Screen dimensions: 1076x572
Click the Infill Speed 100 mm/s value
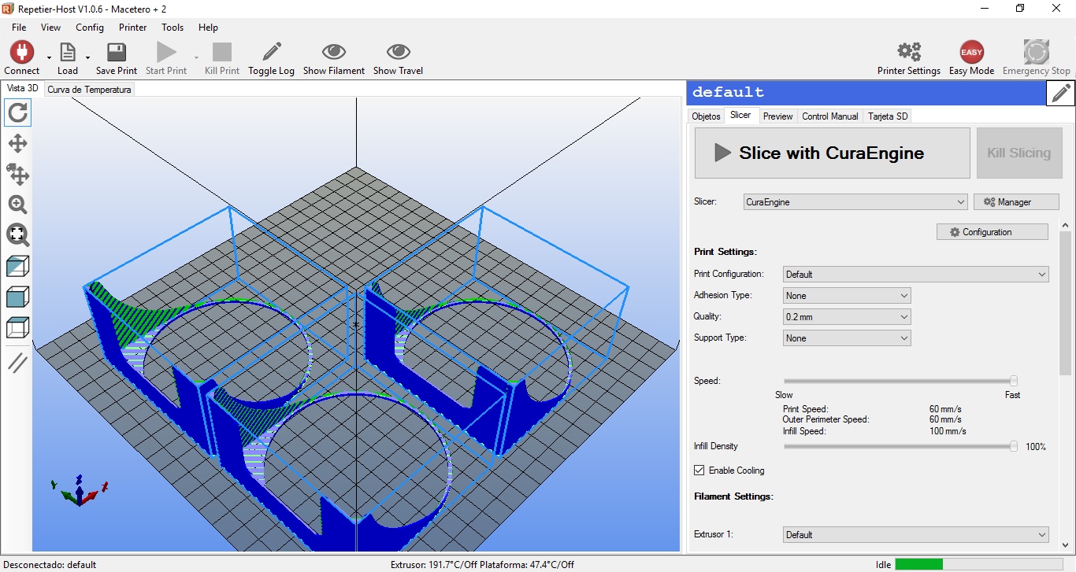click(x=948, y=431)
